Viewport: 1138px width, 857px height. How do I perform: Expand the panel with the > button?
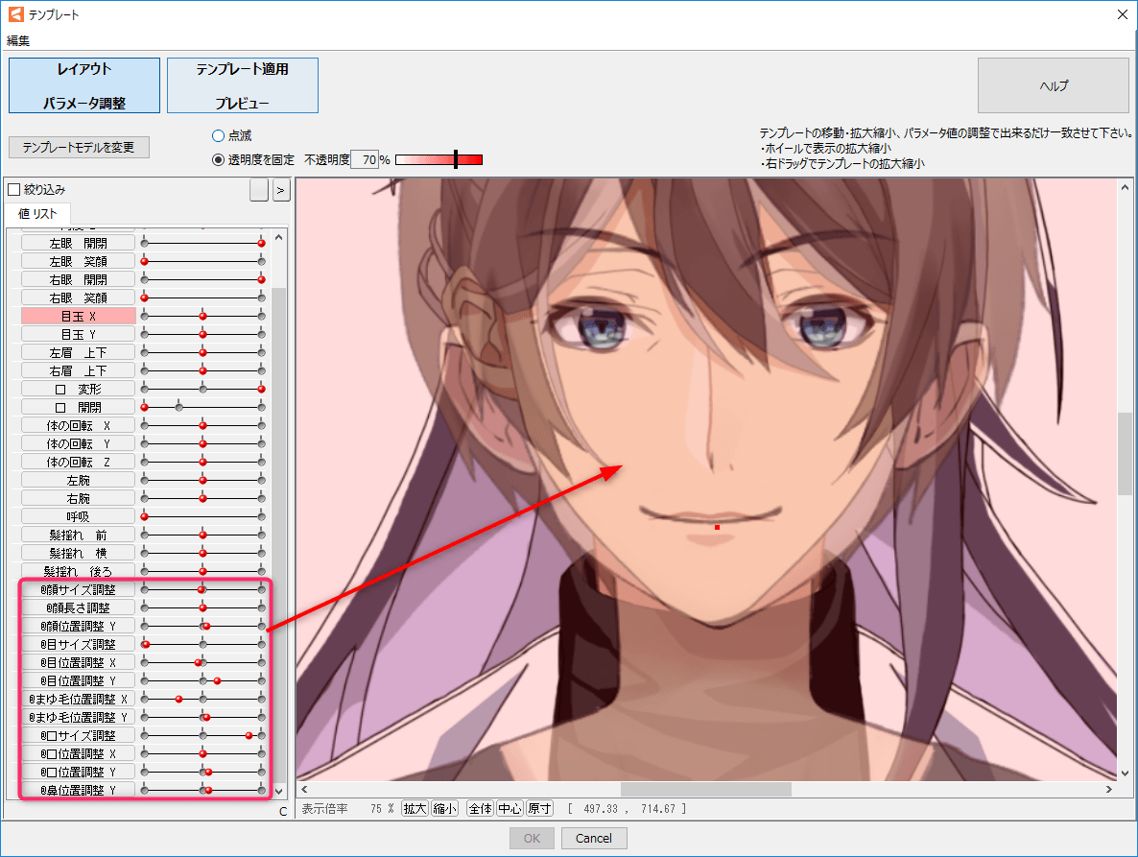click(279, 190)
